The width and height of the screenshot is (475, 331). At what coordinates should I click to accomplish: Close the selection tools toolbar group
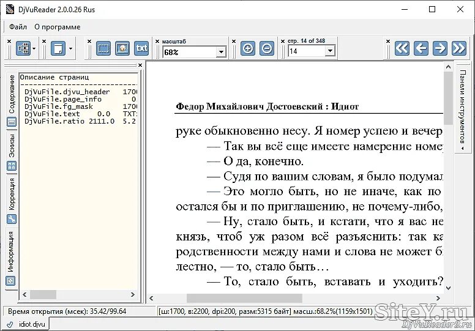89,41
